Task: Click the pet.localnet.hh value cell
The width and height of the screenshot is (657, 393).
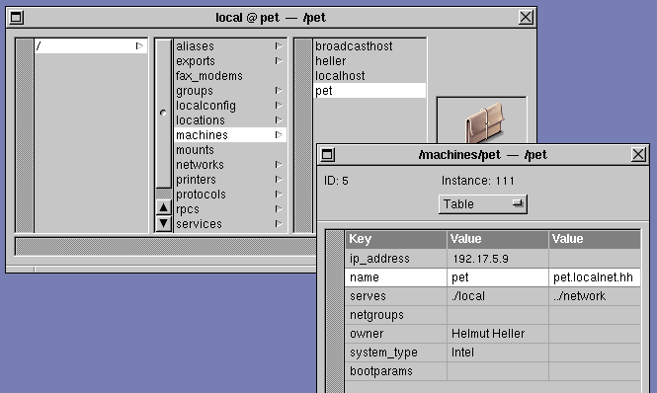Action: tap(594, 277)
